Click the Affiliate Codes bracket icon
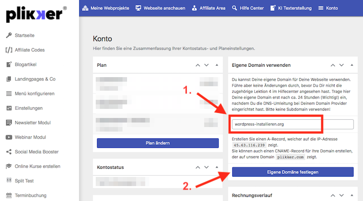Image resolution: width=363 pixels, height=201 pixels. pyautogui.click(x=9, y=50)
